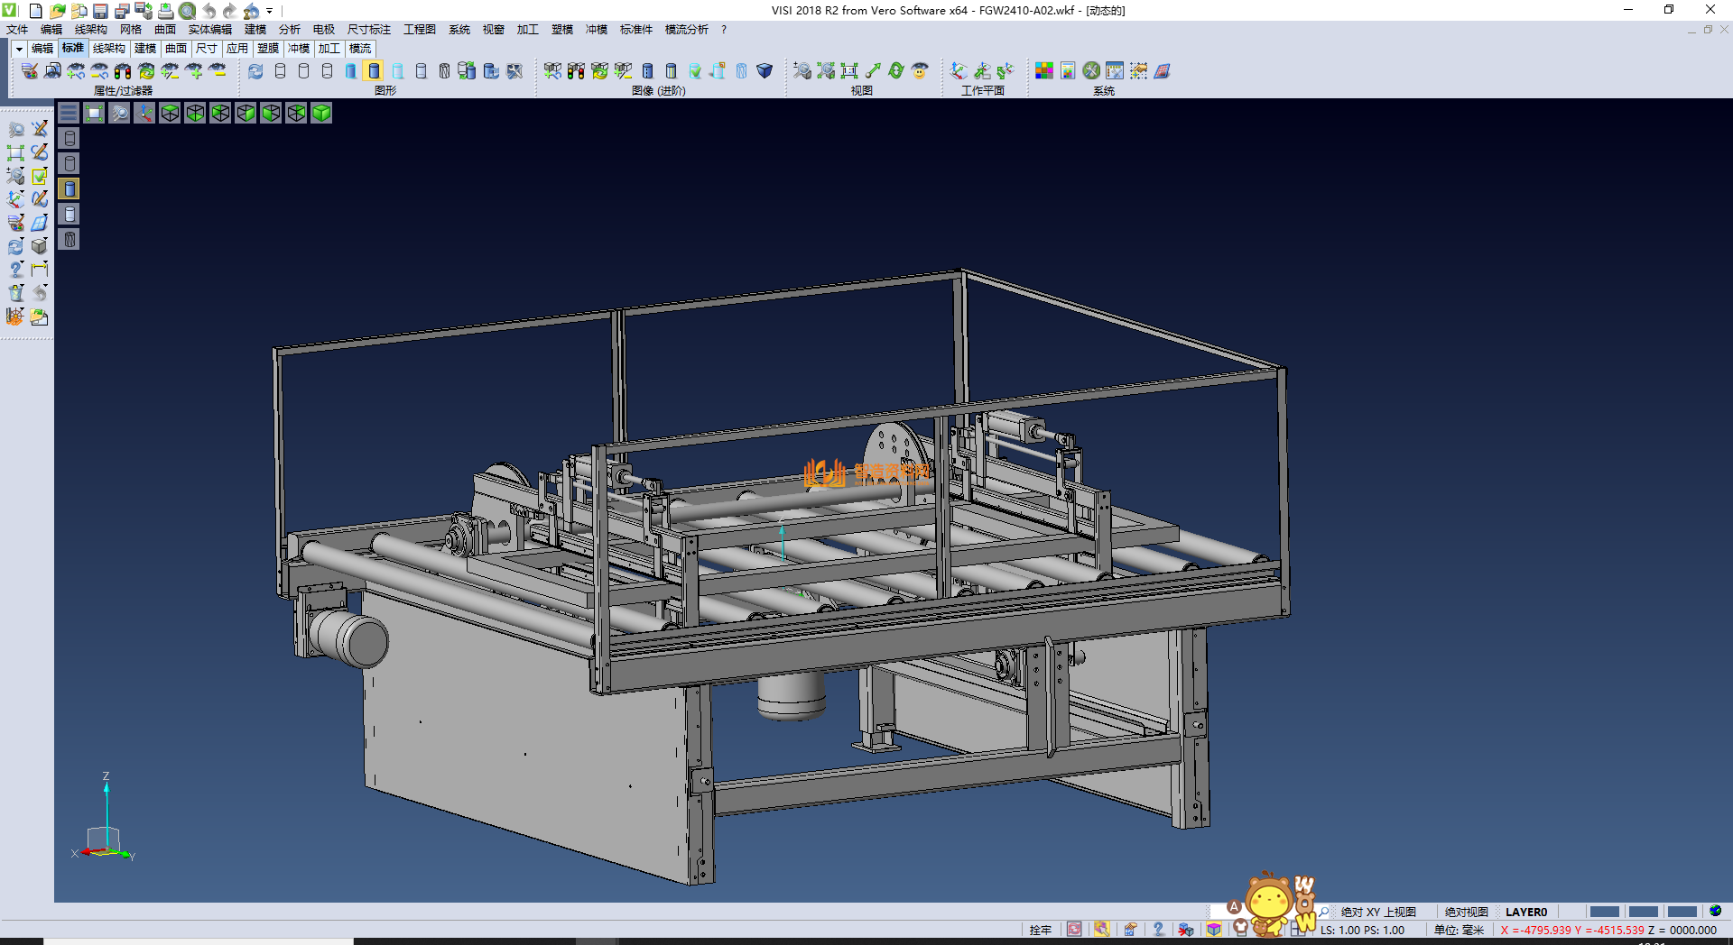
Task: Toggle the active shaded mode in left column
Action: (x=70, y=188)
